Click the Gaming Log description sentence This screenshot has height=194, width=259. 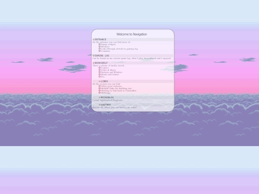(131, 58)
